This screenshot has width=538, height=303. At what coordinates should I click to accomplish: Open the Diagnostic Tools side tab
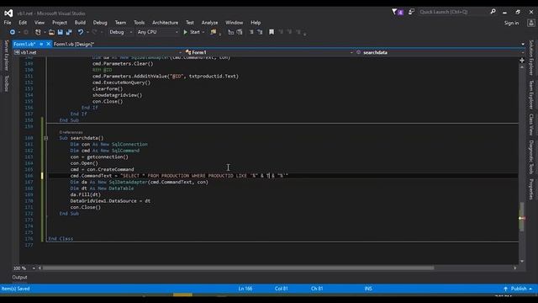(531, 157)
